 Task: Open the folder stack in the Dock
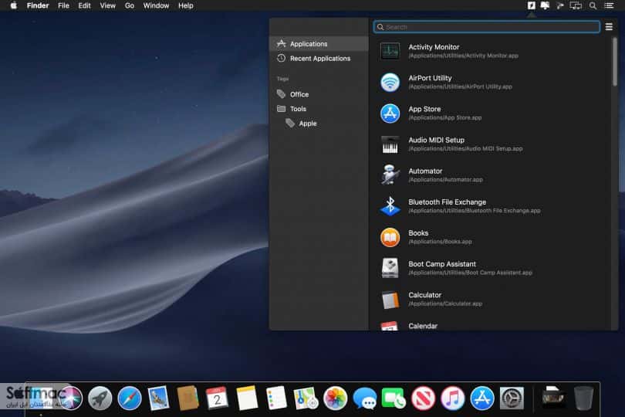coord(553,397)
